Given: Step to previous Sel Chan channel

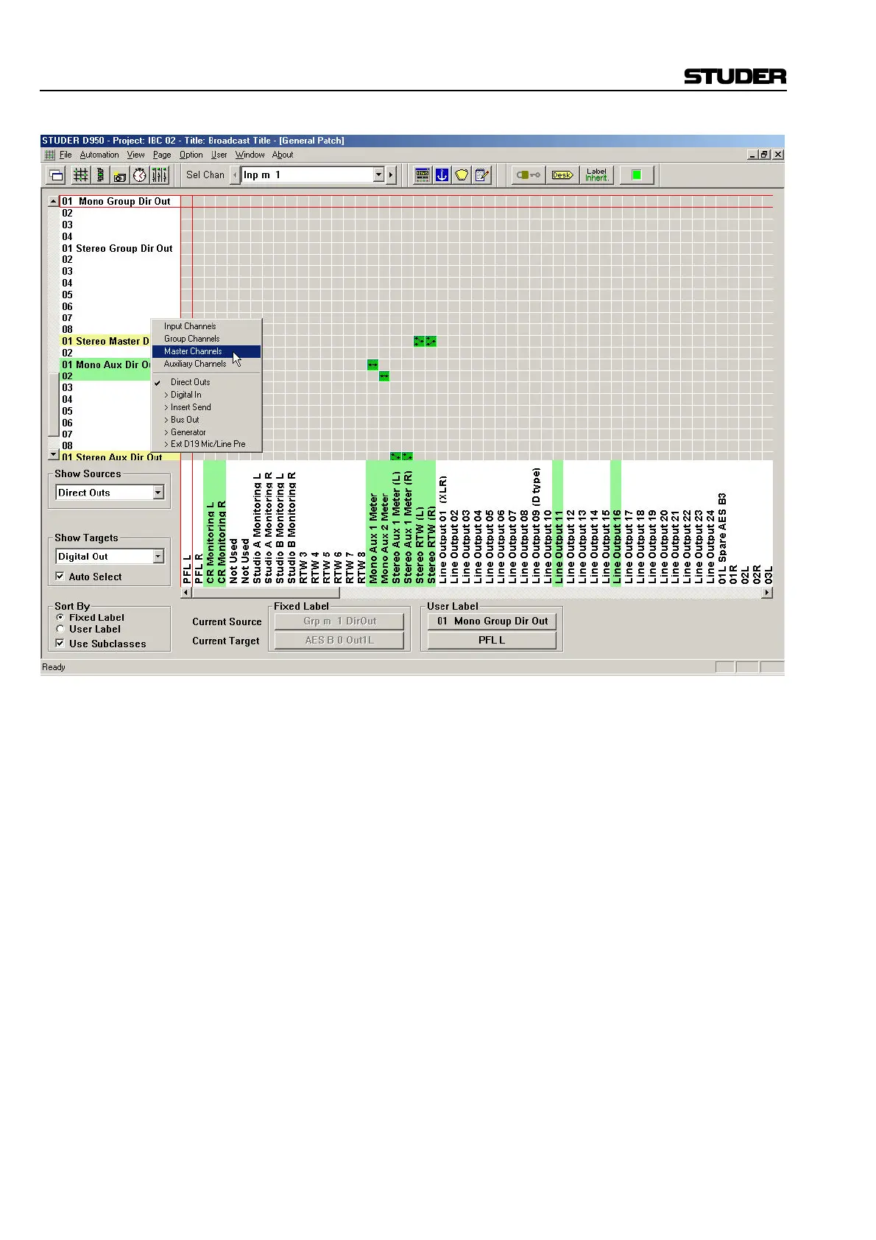Looking at the screenshot, I should coord(235,175).
